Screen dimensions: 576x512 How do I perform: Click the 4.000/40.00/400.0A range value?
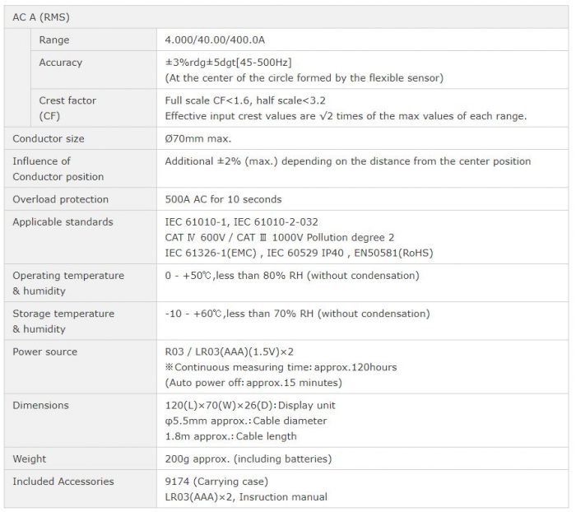pos(215,40)
